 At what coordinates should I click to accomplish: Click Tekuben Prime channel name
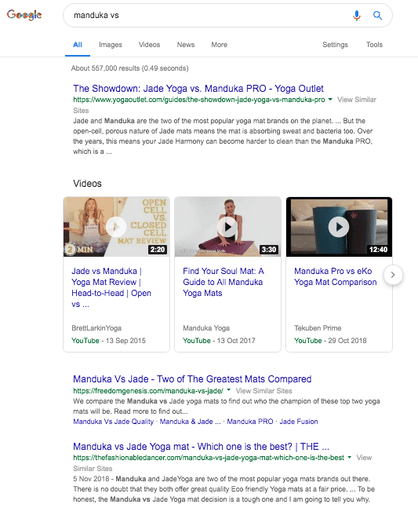[x=318, y=328]
